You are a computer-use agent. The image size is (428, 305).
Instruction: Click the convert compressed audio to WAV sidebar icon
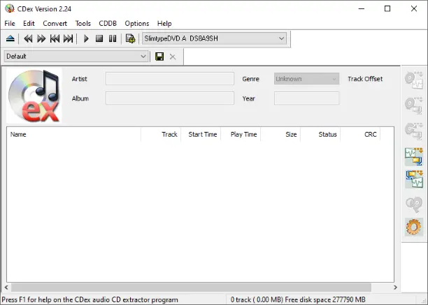[x=414, y=179]
